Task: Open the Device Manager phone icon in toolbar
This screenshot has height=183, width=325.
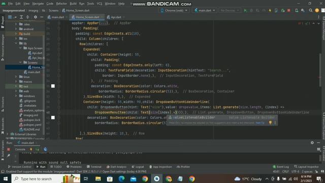Action: pyautogui.click(x=297, y=10)
